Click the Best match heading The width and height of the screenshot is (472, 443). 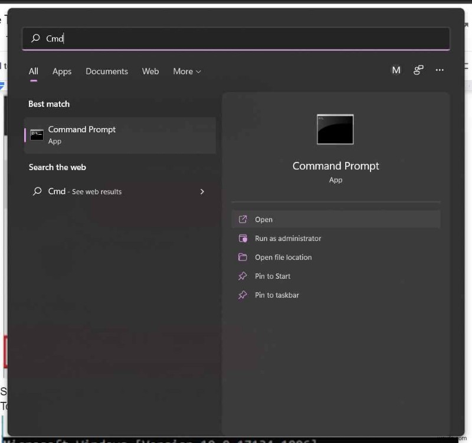(49, 104)
